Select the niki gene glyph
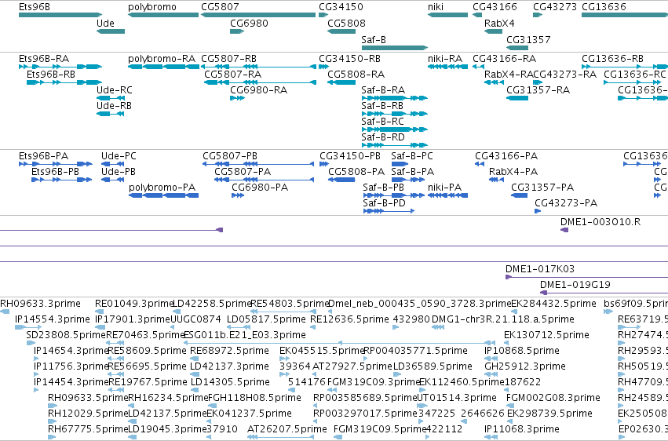The width and height of the screenshot is (668, 441). click(x=447, y=15)
